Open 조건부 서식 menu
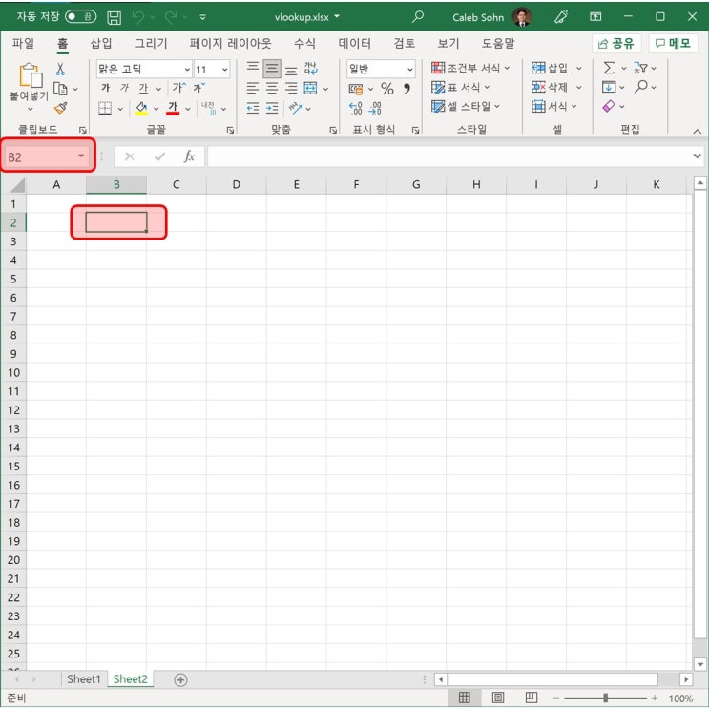Image resolution: width=709 pixels, height=709 pixels. click(x=470, y=69)
